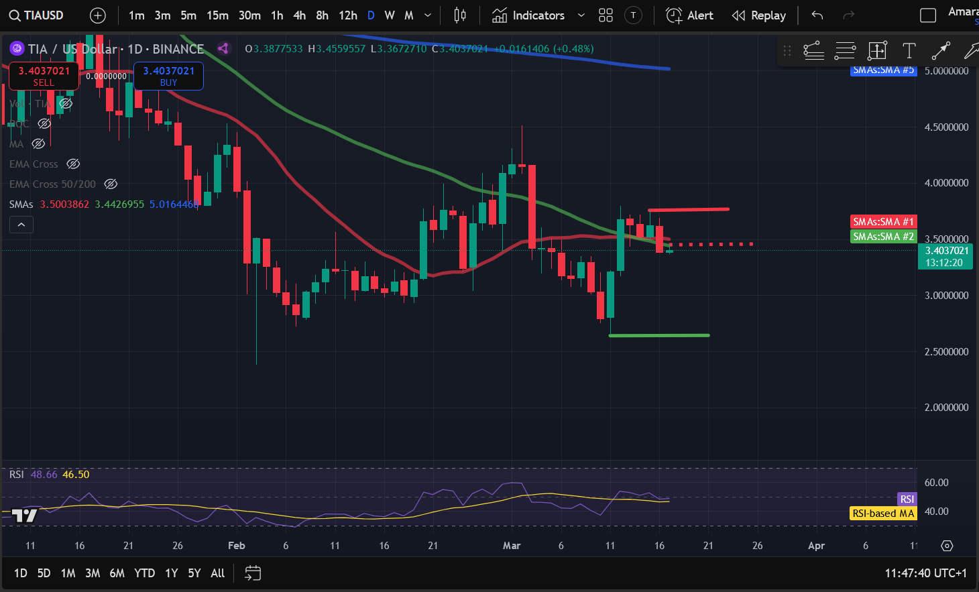This screenshot has width=979, height=592.
Task: Select the daily D timeframe
Action: (371, 15)
